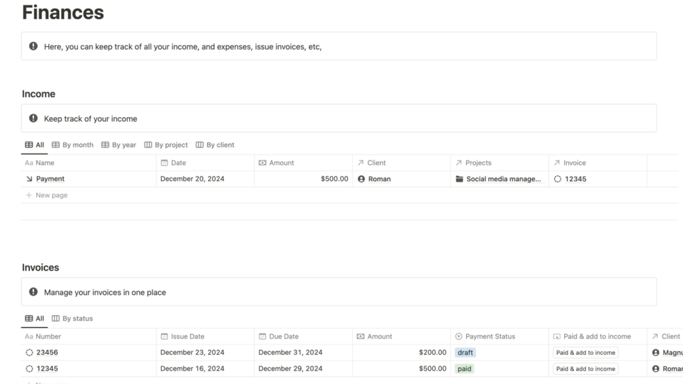This screenshot has height=384, width=683.
Task: Click the Income callout exclamation icon
Action: point(33,118)
